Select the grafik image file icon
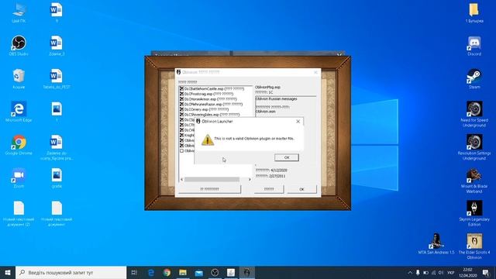 point(57,177)
